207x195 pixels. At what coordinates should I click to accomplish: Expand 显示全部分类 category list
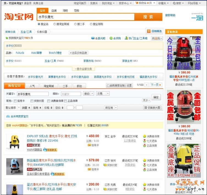pyautogui.click(x=84, y=69)
